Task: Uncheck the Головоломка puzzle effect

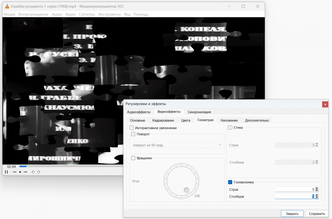Action: 230,182
